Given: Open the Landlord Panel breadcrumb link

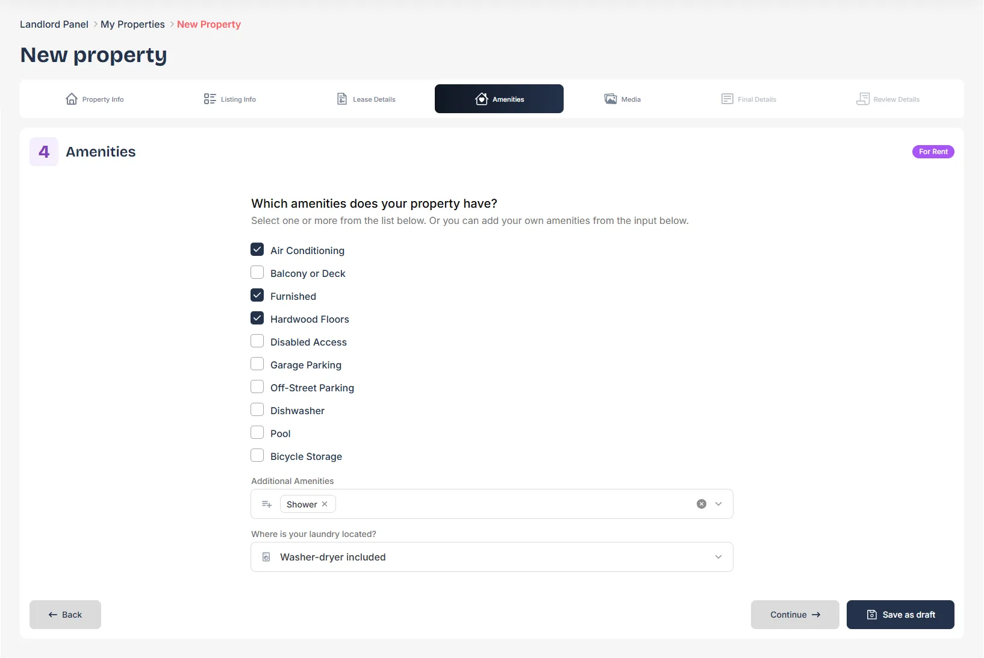Looking at the screenshot, I should pyautogui.click(x=54, y=24).
